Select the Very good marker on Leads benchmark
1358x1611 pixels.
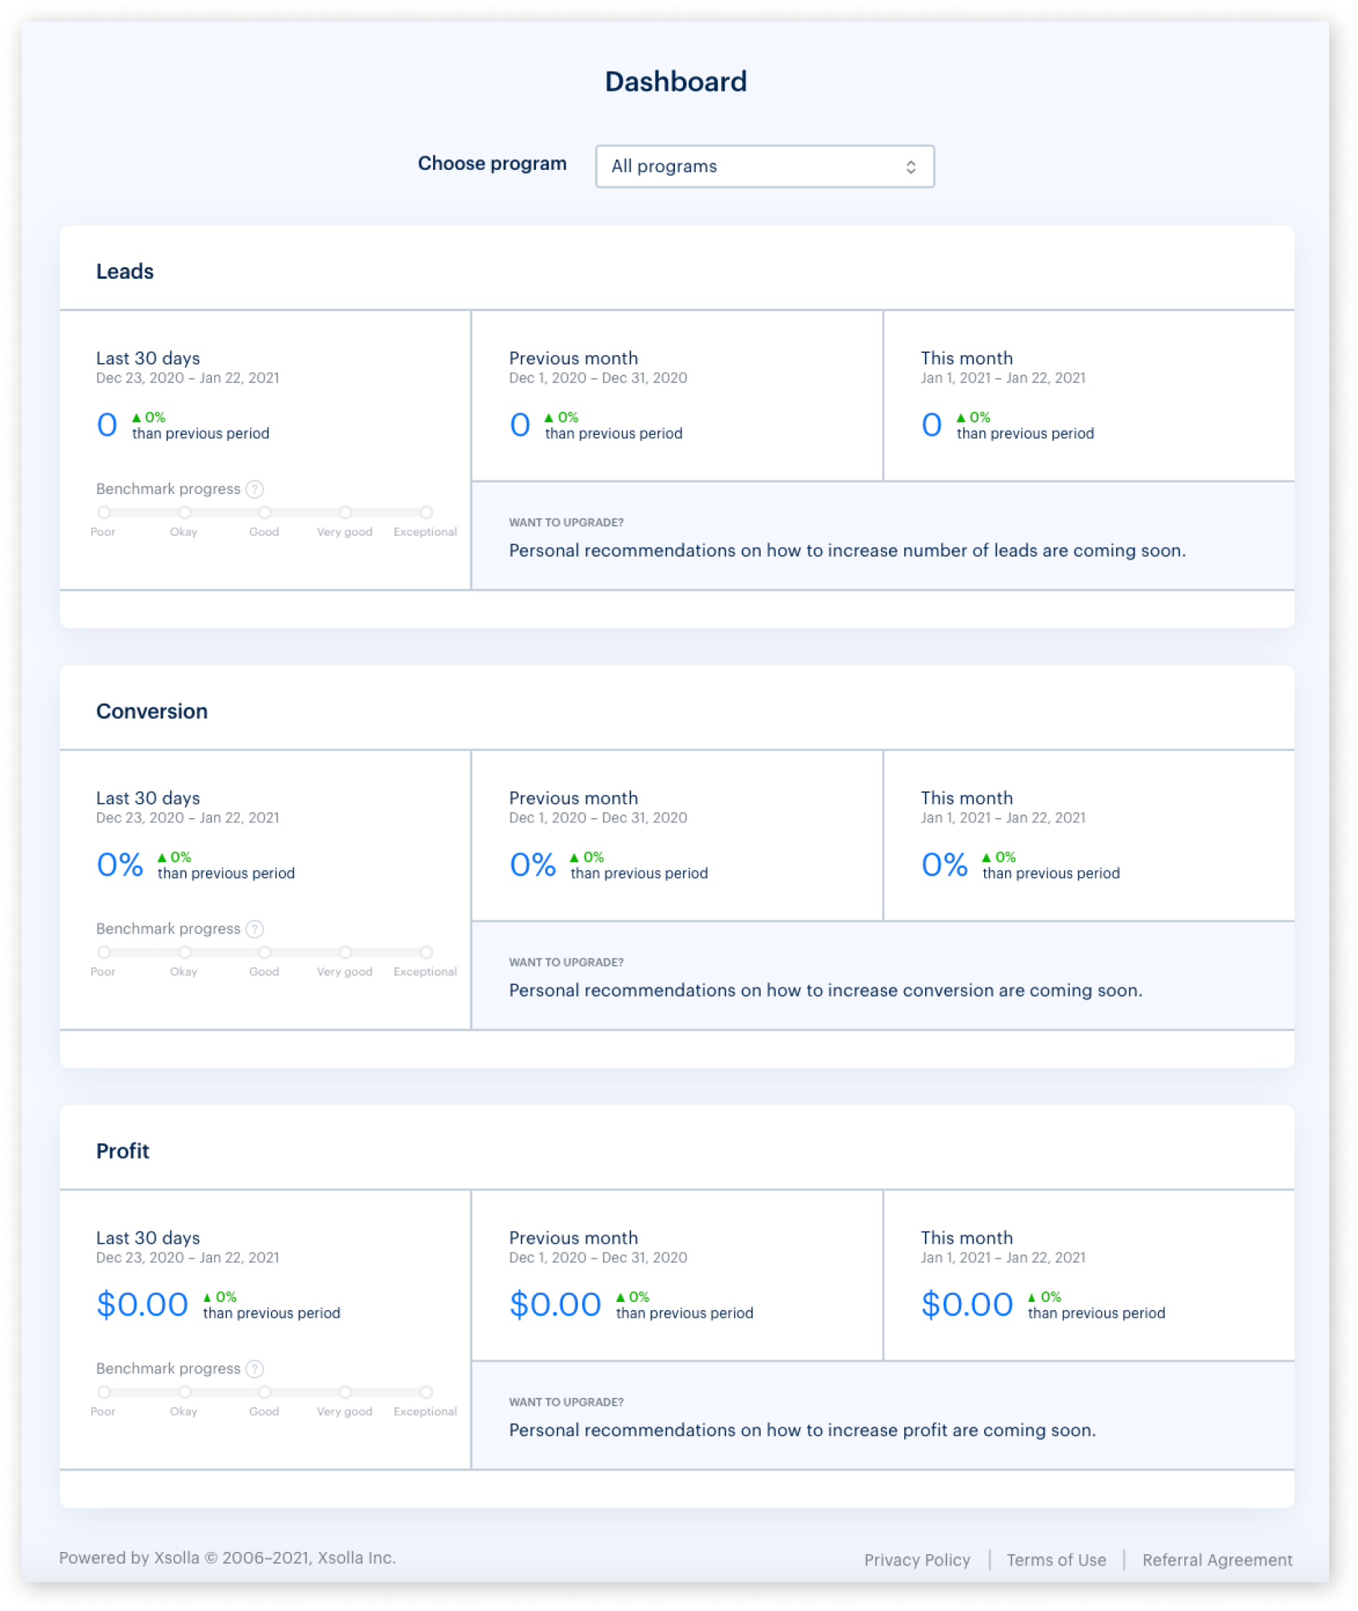(345, 513)
